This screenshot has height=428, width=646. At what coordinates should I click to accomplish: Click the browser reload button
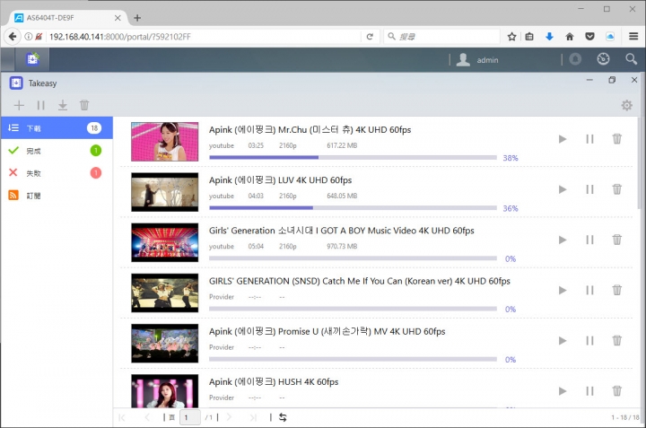pyautogui.click(x=370, y=37)
